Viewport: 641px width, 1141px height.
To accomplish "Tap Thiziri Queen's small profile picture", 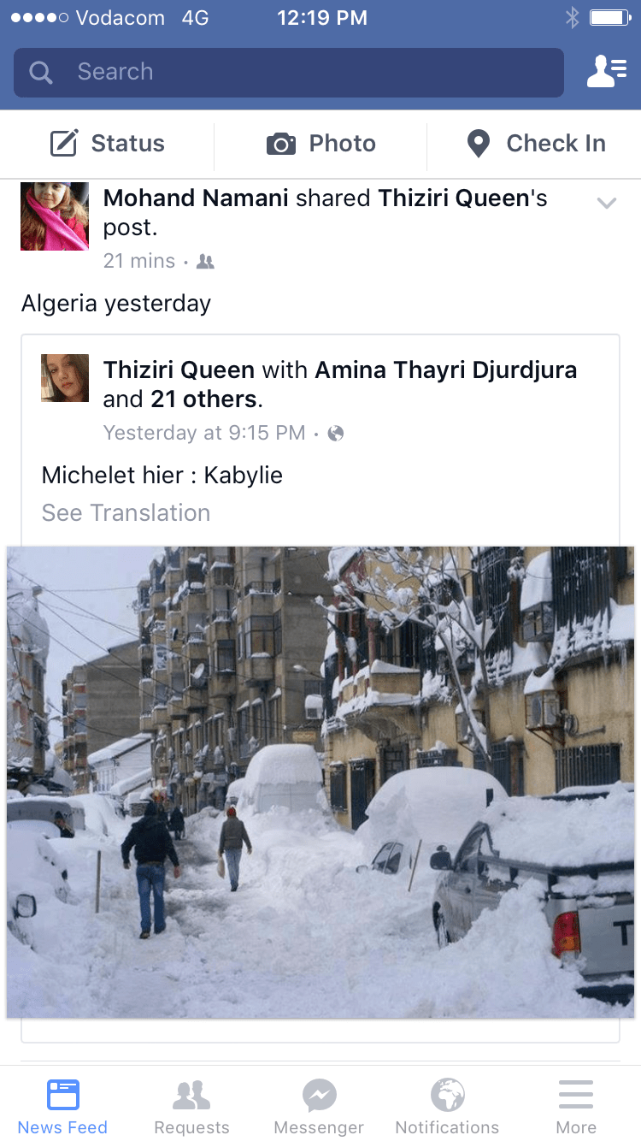I will pos(65,378).
